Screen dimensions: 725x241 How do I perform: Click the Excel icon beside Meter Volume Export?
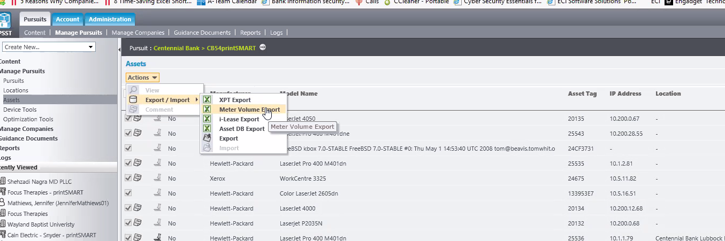(x=207, y=110)
